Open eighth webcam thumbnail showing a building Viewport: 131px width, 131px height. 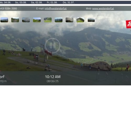(80, 20)
